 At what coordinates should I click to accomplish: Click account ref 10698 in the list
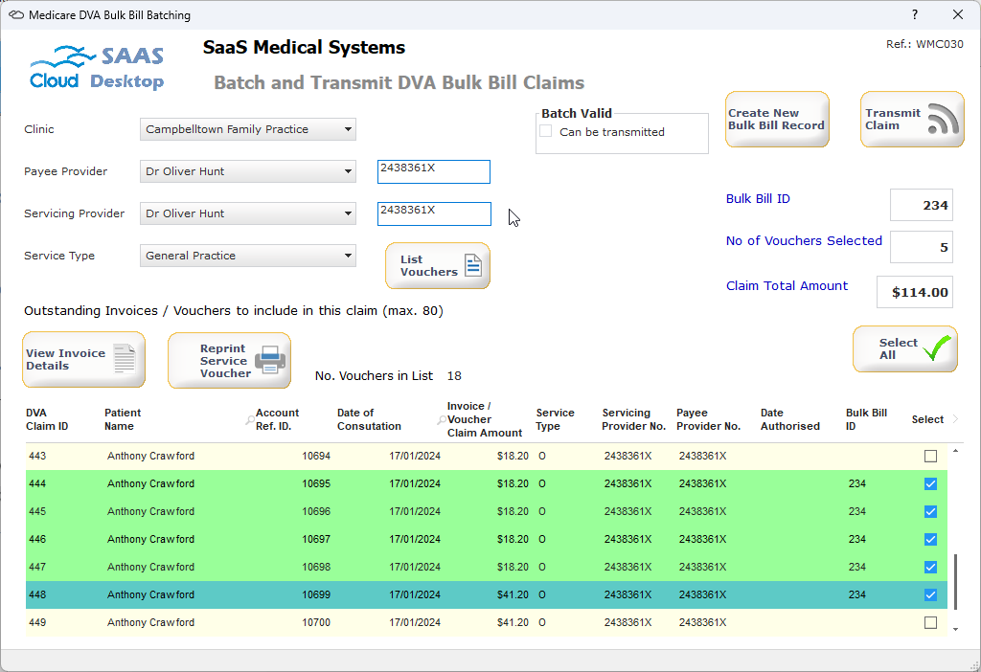click(x=316, y=567)
